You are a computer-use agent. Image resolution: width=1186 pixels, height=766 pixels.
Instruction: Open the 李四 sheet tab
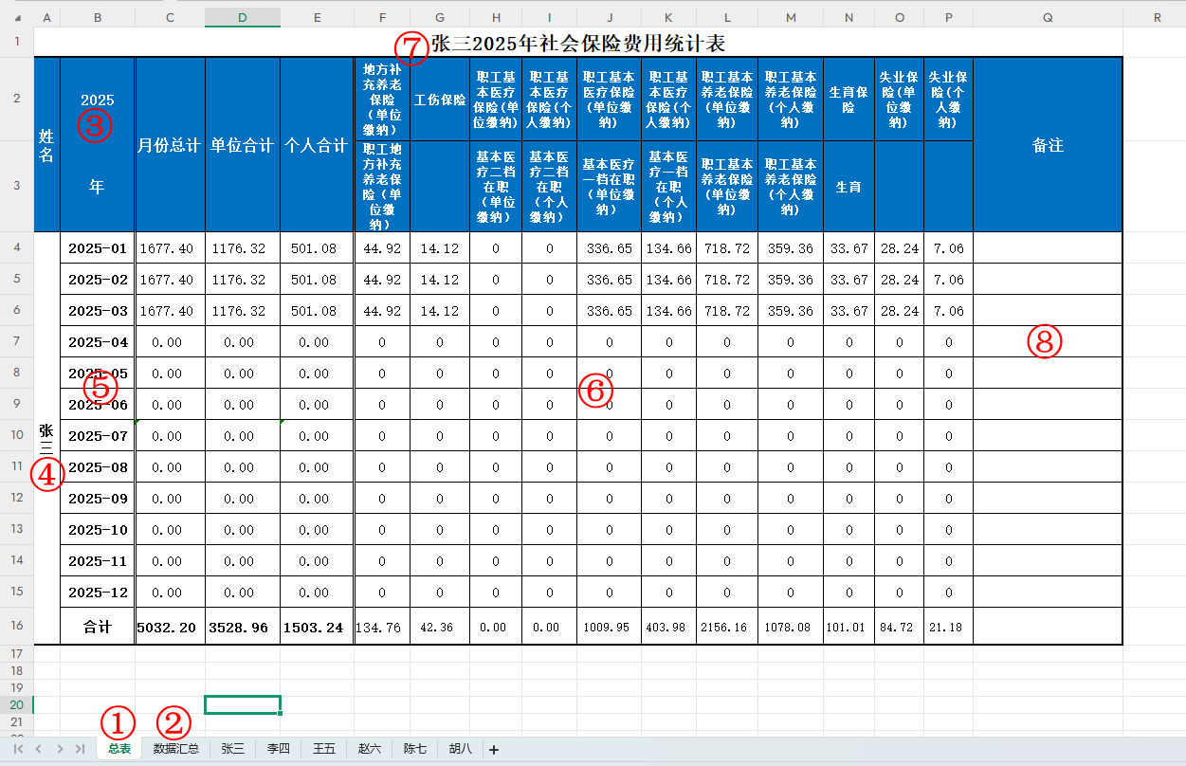(278, 749)
